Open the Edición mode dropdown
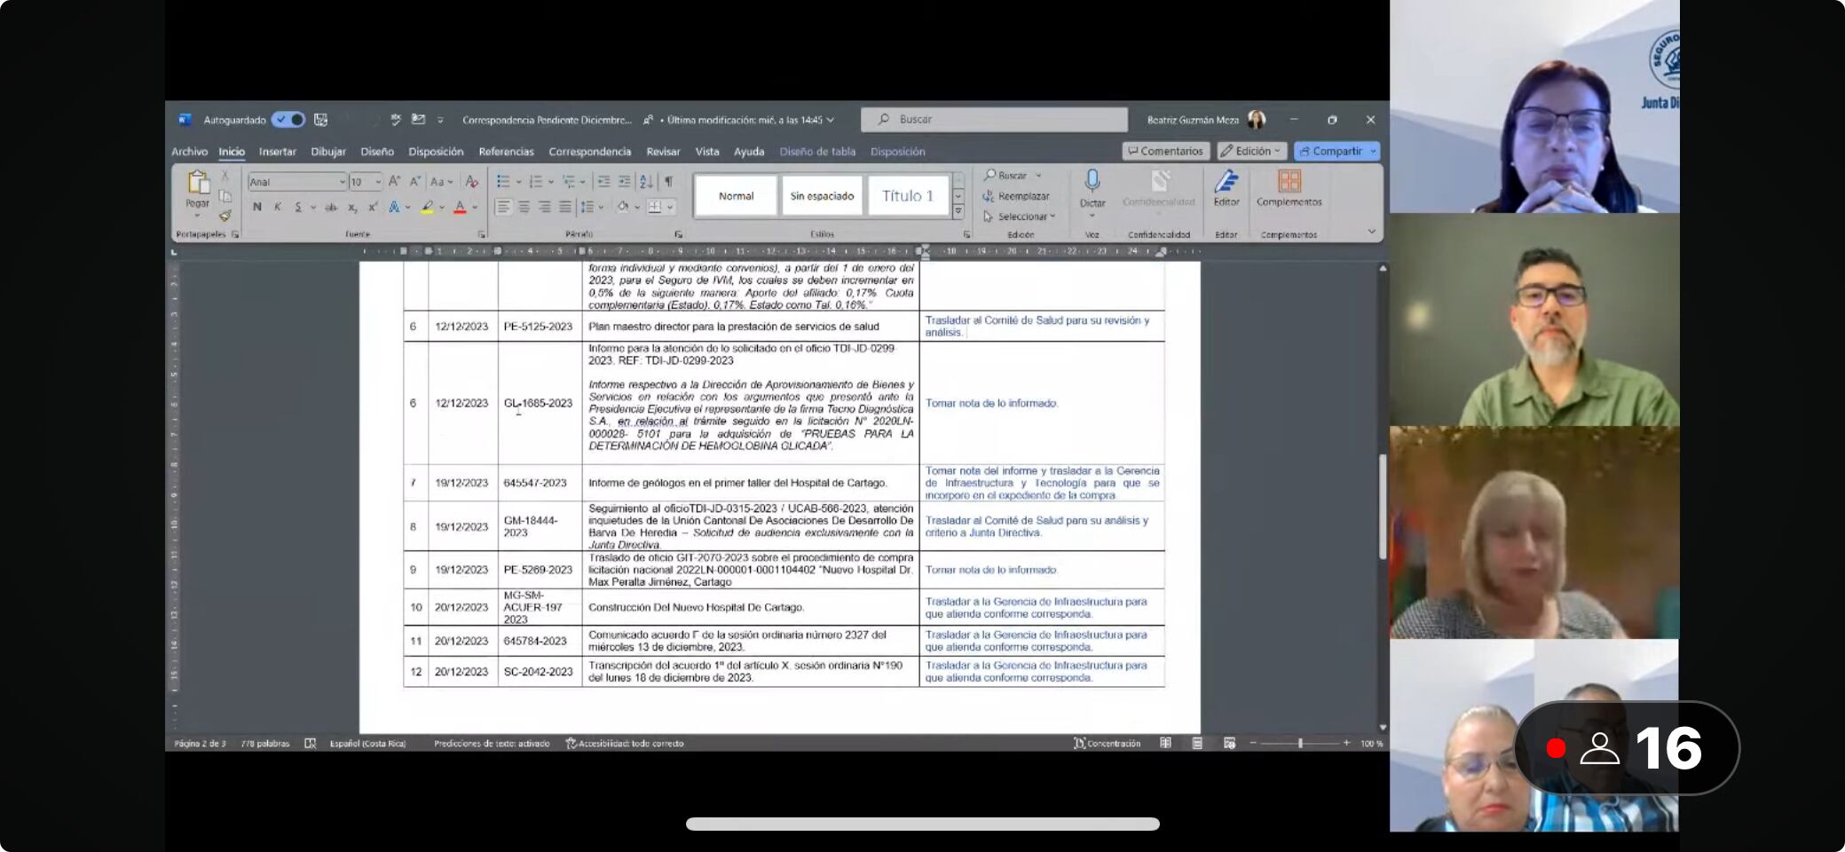The image size is (1845, 852). click(1250, 152)
